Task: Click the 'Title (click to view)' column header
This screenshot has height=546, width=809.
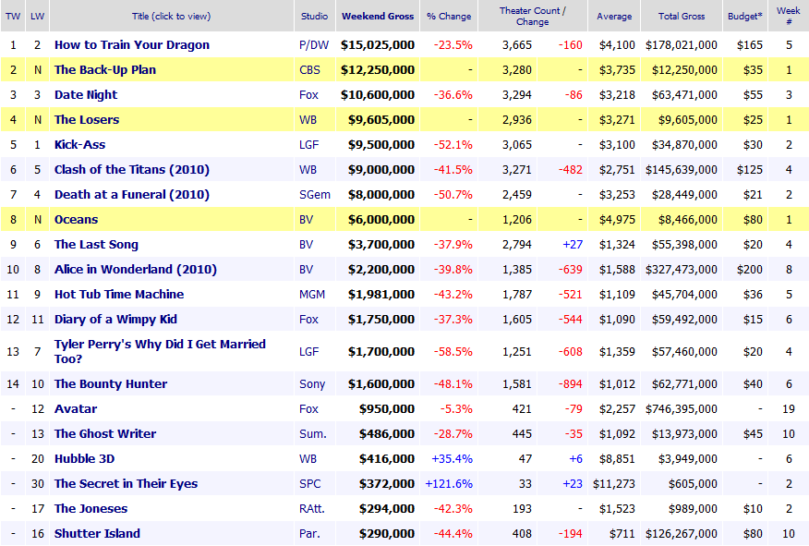Action: coord(171,16)
